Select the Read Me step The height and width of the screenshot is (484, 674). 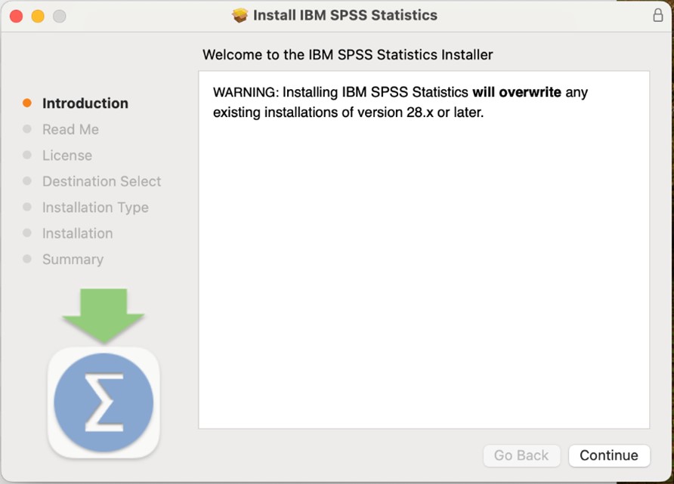click(x=70, y=130)
